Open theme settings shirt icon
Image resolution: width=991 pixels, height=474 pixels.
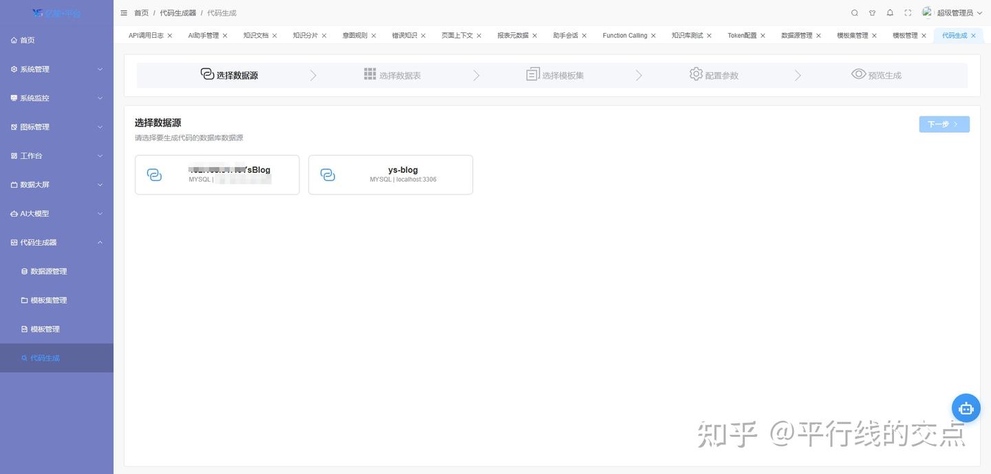click(873, 13)
